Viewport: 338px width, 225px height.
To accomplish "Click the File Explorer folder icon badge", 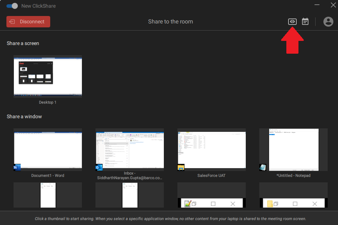I will [x=181, y=167].
